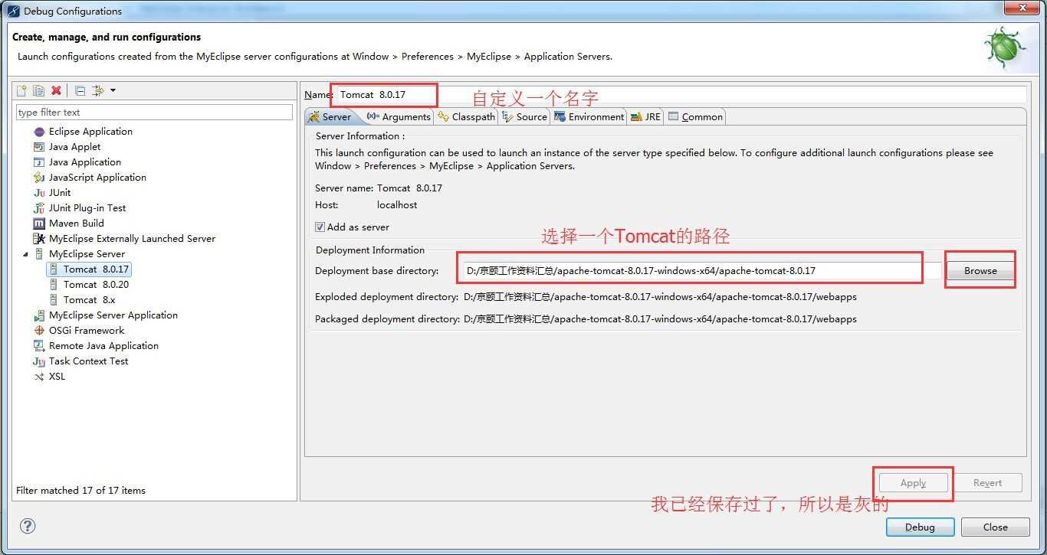
Task: Click the Filter launch configurations icon
Action: click(98, 90)
